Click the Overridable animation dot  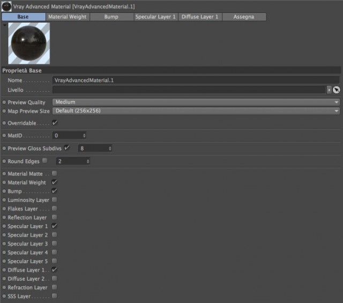pos(4,123)
